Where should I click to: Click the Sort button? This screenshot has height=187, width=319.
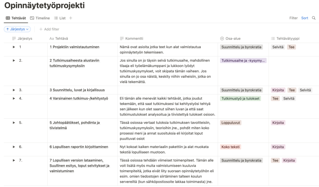click(305, 18)
